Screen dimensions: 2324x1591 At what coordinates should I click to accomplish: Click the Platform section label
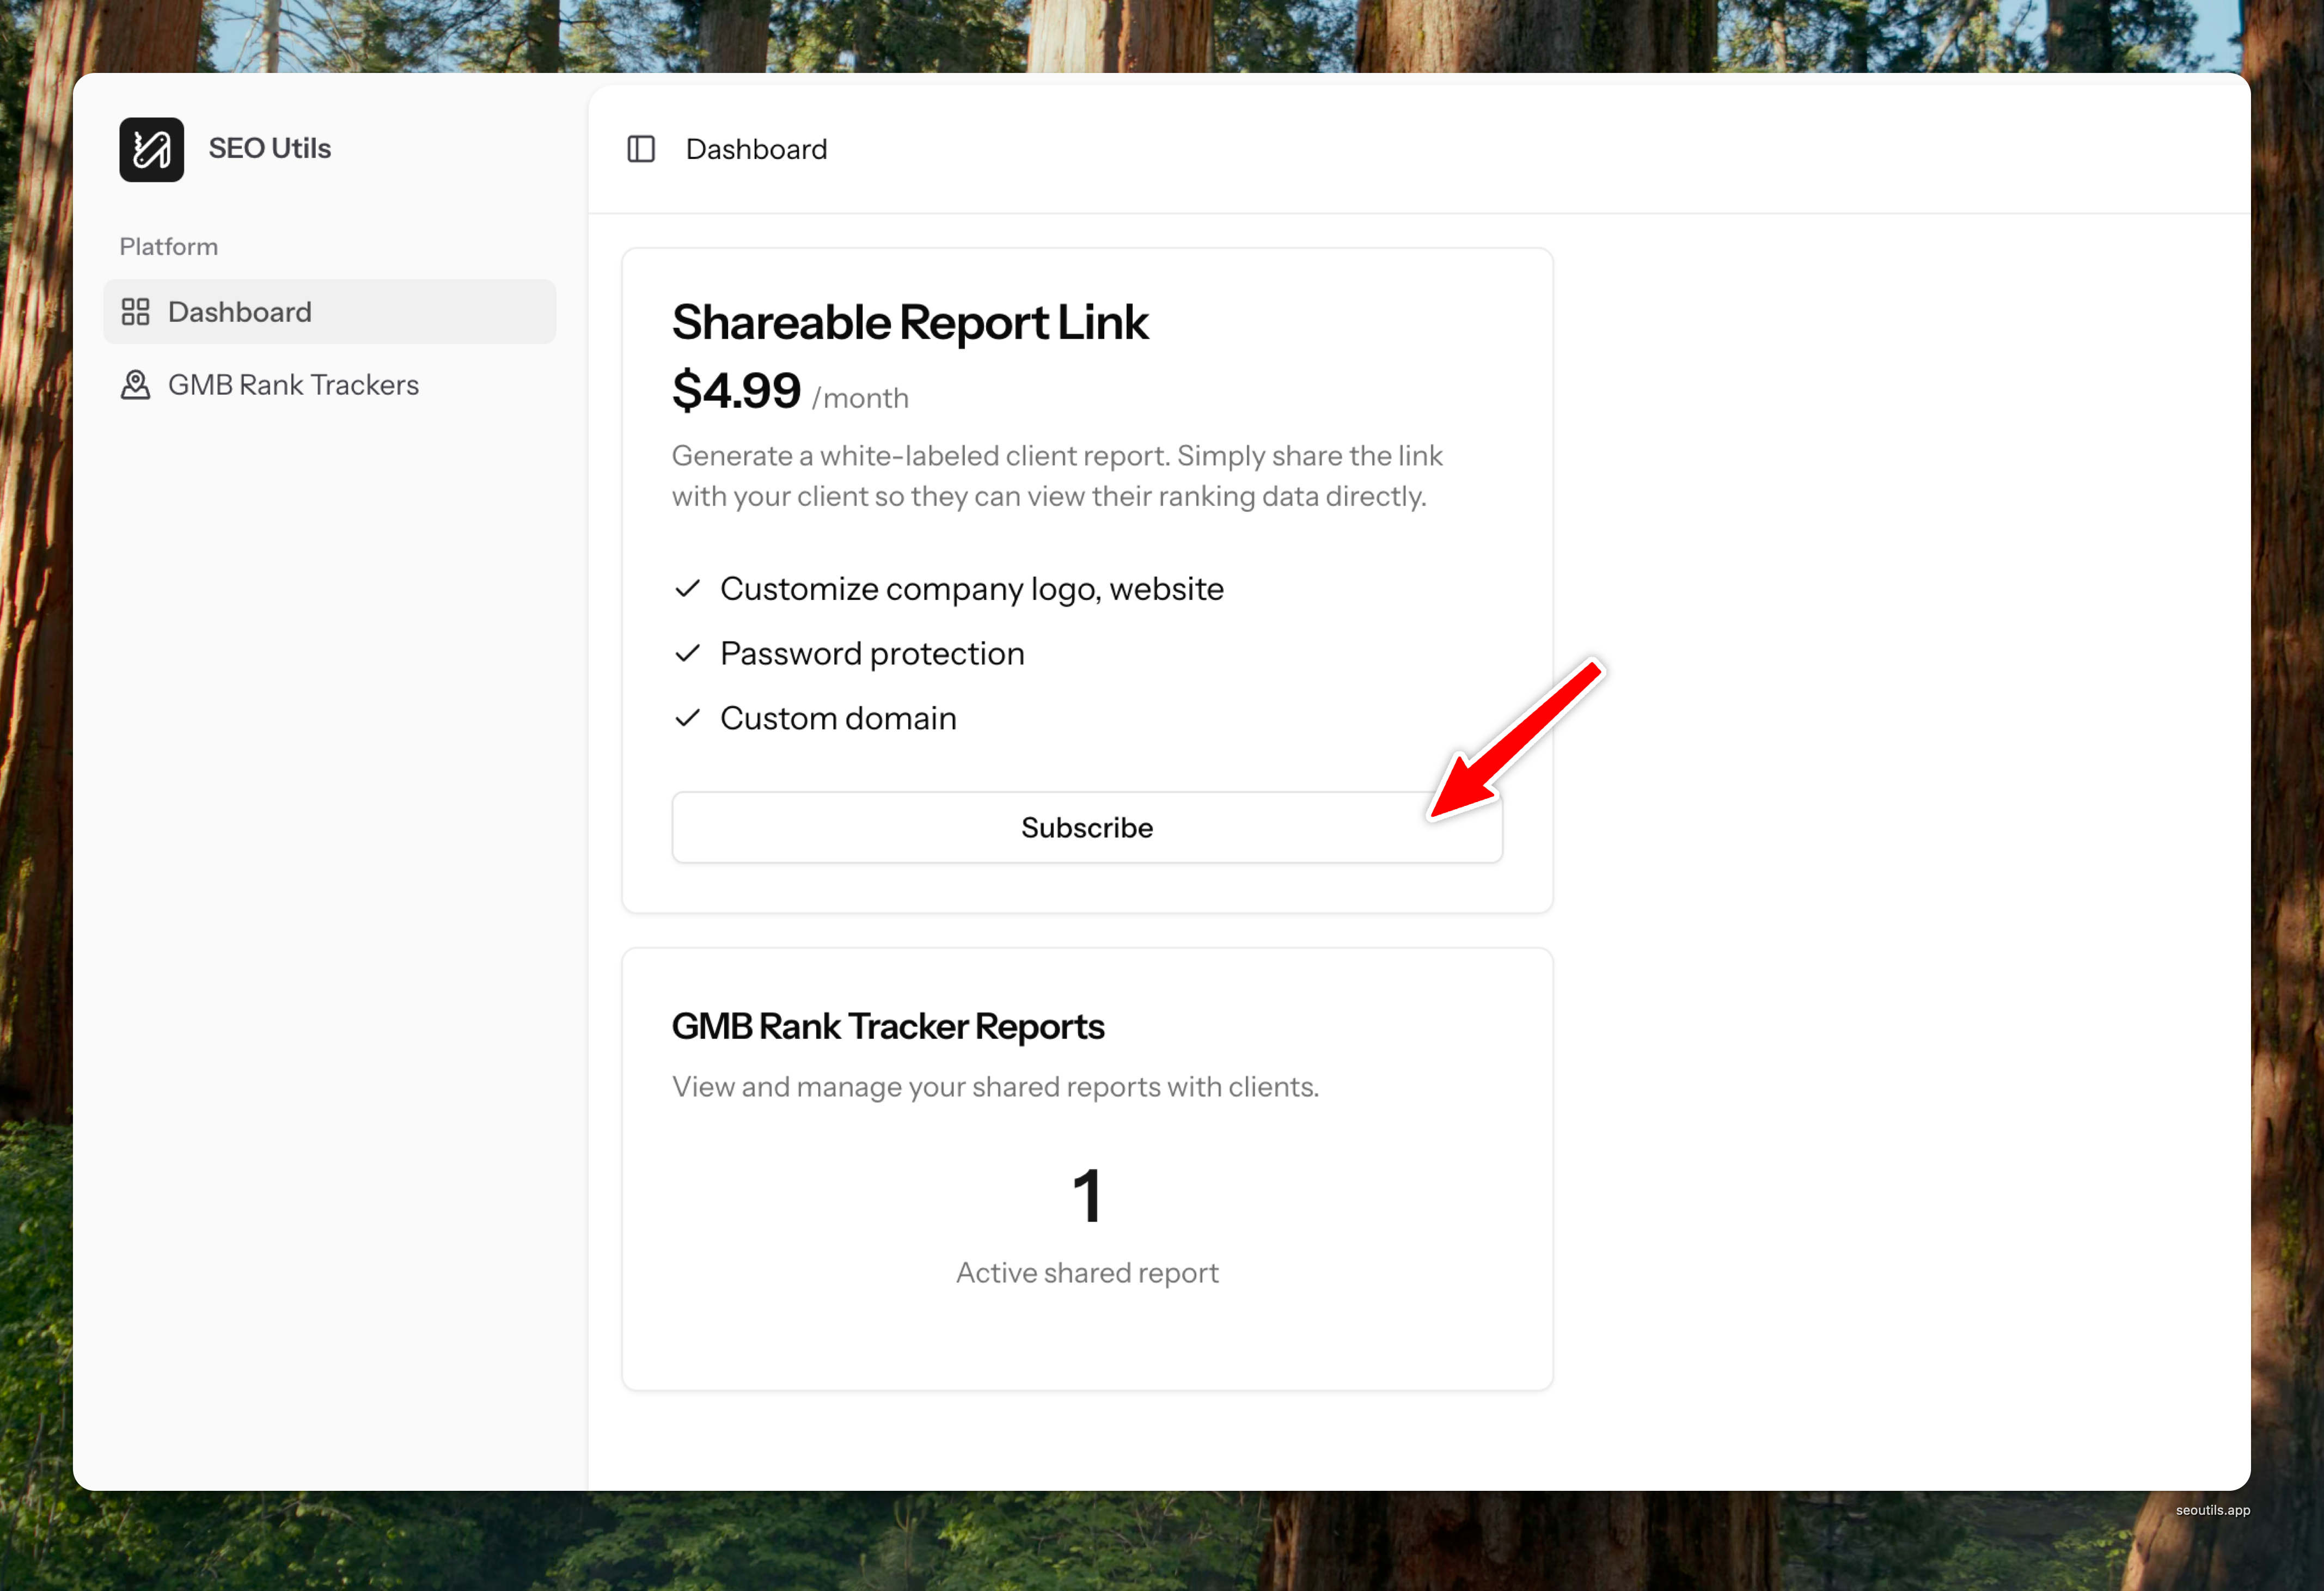(168, 246)
